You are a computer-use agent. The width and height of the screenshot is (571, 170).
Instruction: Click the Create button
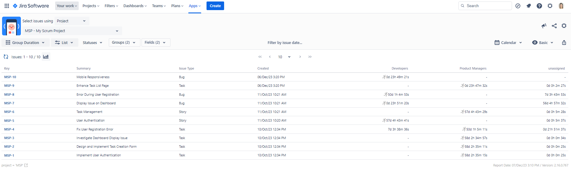[x=215, y=6]
